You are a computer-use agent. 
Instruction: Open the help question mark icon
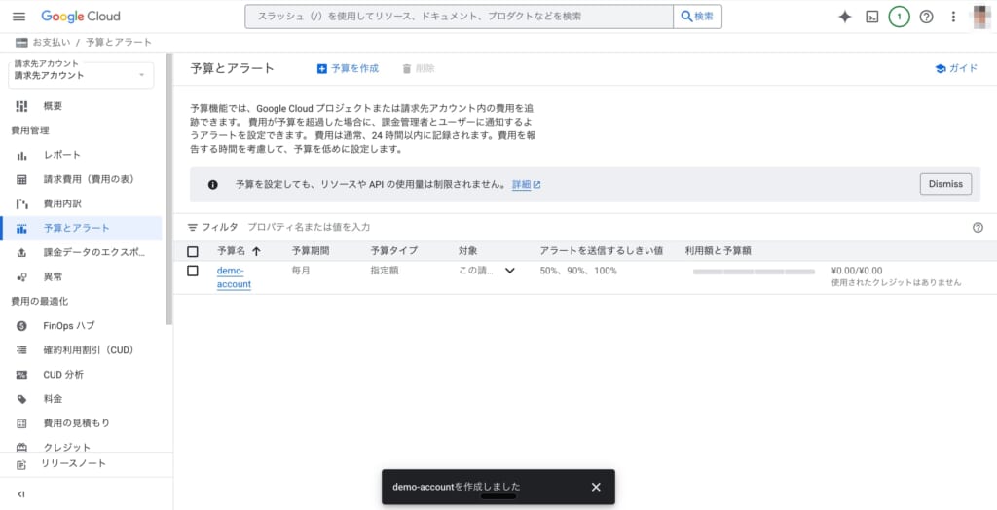[x=927, y=17]
